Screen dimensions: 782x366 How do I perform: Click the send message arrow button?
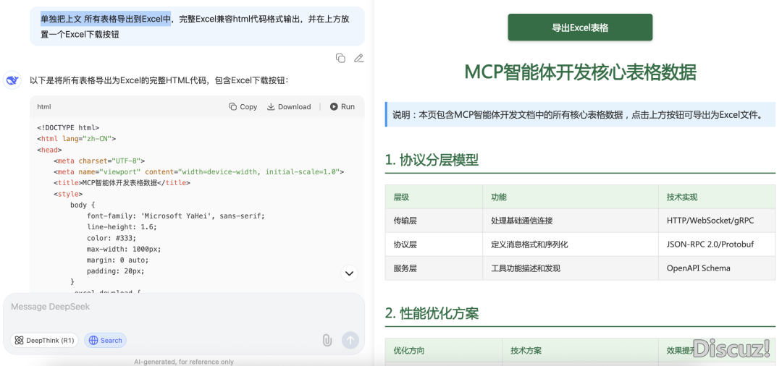click(350, 340)
